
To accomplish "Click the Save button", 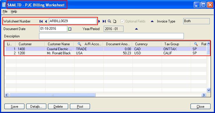I will tap(14, 107).
